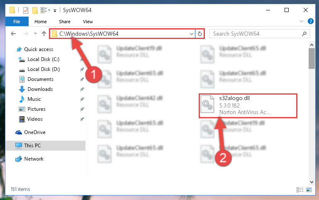Screen dimensions: 319x200
Task: Open recent locations dropdown arrow
Action: (35, 33)
